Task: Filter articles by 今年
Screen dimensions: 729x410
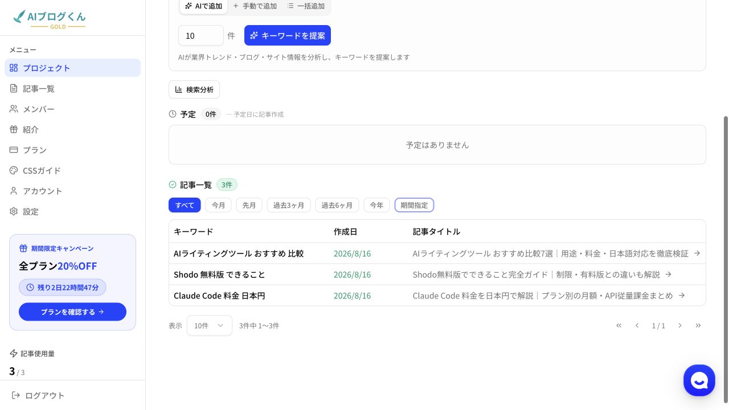Action: point(377,205)
